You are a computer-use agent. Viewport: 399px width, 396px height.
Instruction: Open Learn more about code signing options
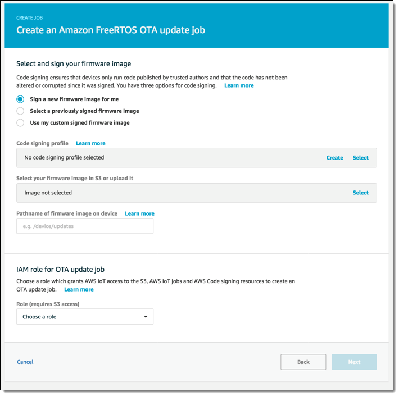[239, 85]
